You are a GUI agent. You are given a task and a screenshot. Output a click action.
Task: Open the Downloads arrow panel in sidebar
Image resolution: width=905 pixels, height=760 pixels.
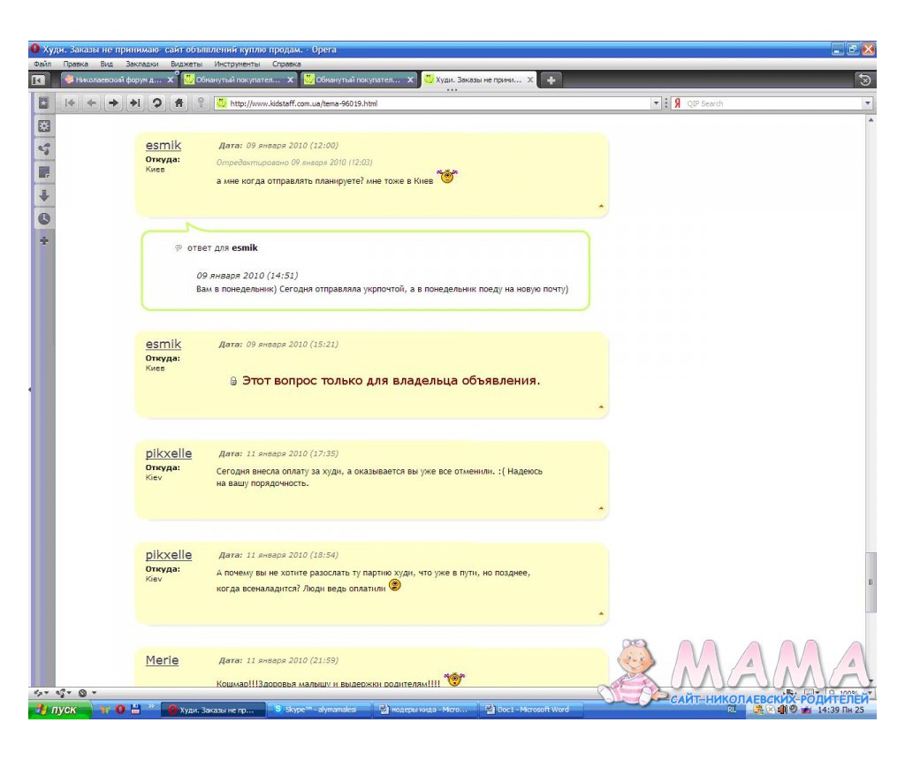point(43,195)
